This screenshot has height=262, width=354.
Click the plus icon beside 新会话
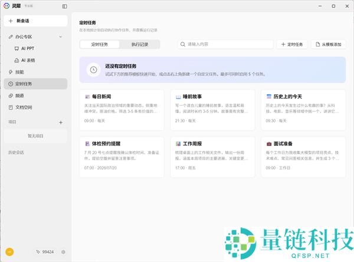[x=11, y=21]
